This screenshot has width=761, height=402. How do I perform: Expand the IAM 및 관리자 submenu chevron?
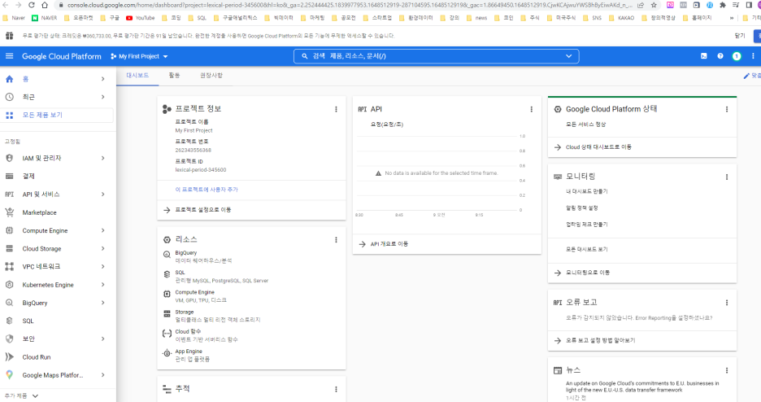[103, 158]
